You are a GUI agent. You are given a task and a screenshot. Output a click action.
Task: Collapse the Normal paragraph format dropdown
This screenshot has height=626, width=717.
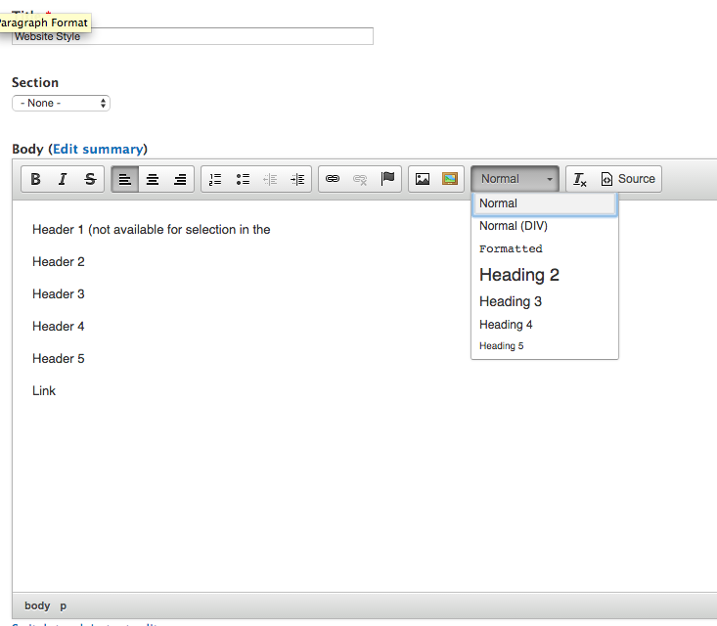(x=515, y=179)
